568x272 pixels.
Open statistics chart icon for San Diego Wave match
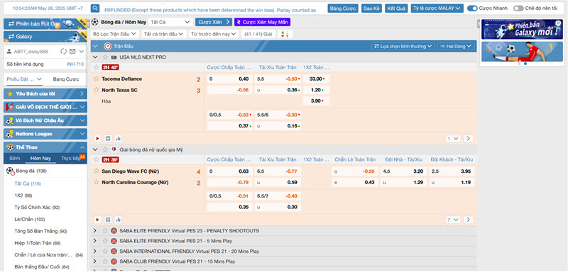tap(118, 220)
